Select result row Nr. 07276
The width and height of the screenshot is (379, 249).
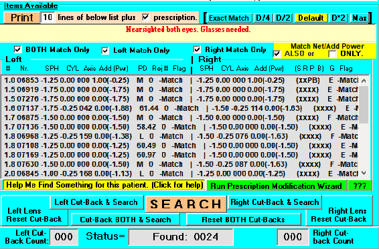[180, 99]
